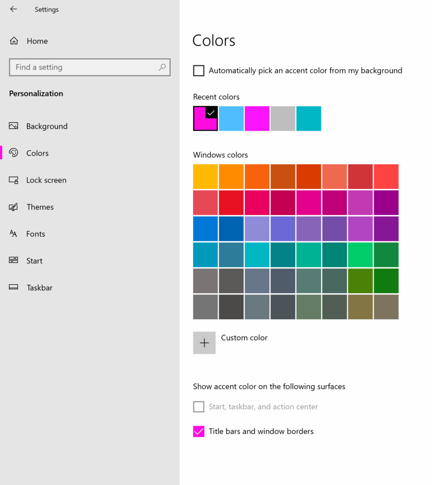Click the Fonts icon in sidebar
This screenshot has height=485, width=432.
14,234
